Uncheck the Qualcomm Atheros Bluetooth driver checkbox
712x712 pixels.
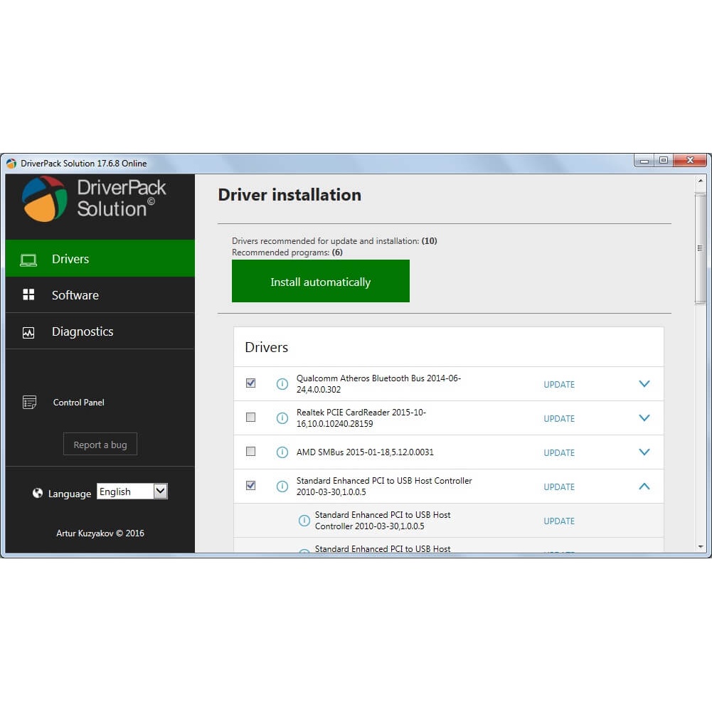tap(250, 383)
